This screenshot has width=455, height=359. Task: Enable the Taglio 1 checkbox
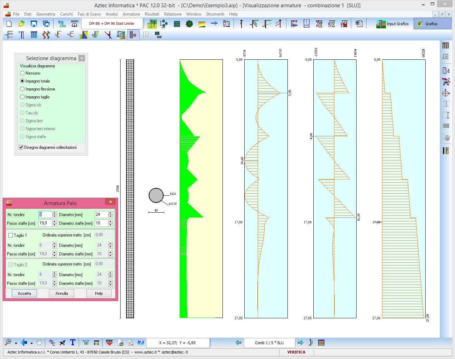[x=11, y=235]
